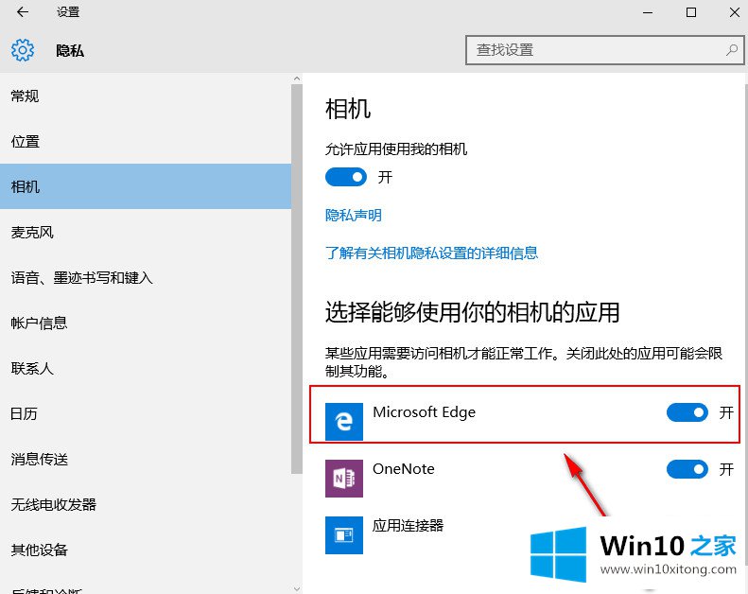Minimize the settings window
Viewport: 748px width, 594px height.
pos(648,12)
